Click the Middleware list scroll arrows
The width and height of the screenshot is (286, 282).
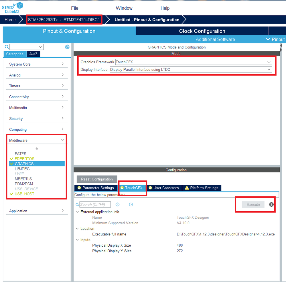point(37,148)
